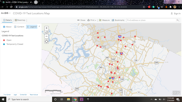Click into Find address or place field
Image resolution: width=182 pixels, height=102 pixels.
(151, 20)
